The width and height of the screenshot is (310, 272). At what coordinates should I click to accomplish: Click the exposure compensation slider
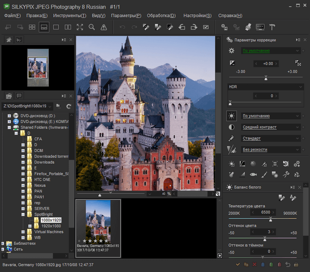click(265, 78)
